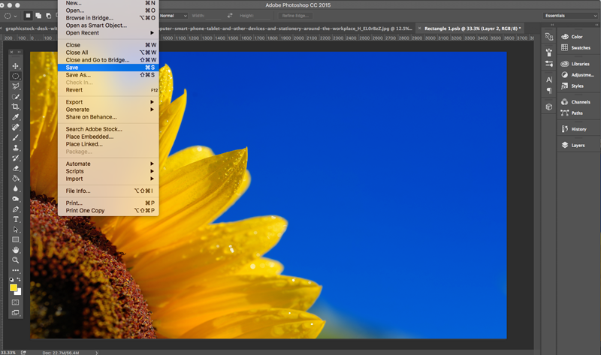Click the Refine Edge button
Image resolution: width=601 pixels, height=355 pixels.
point(295,16)
